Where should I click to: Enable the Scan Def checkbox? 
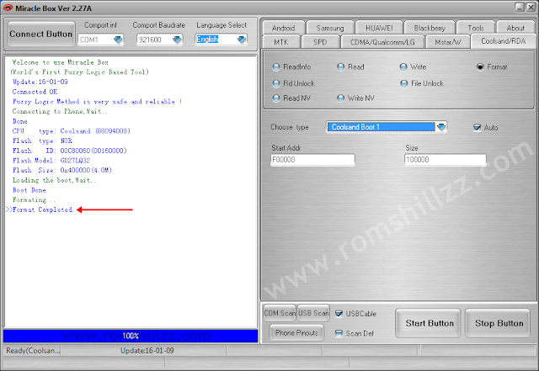click(x=339, y=333)
